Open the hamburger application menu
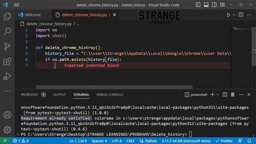Viewport: 256px width, 144px height. tap(16, 5)
